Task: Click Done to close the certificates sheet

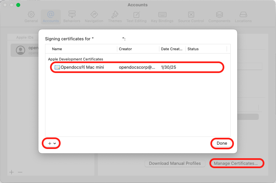Action: tap(222, 143)
